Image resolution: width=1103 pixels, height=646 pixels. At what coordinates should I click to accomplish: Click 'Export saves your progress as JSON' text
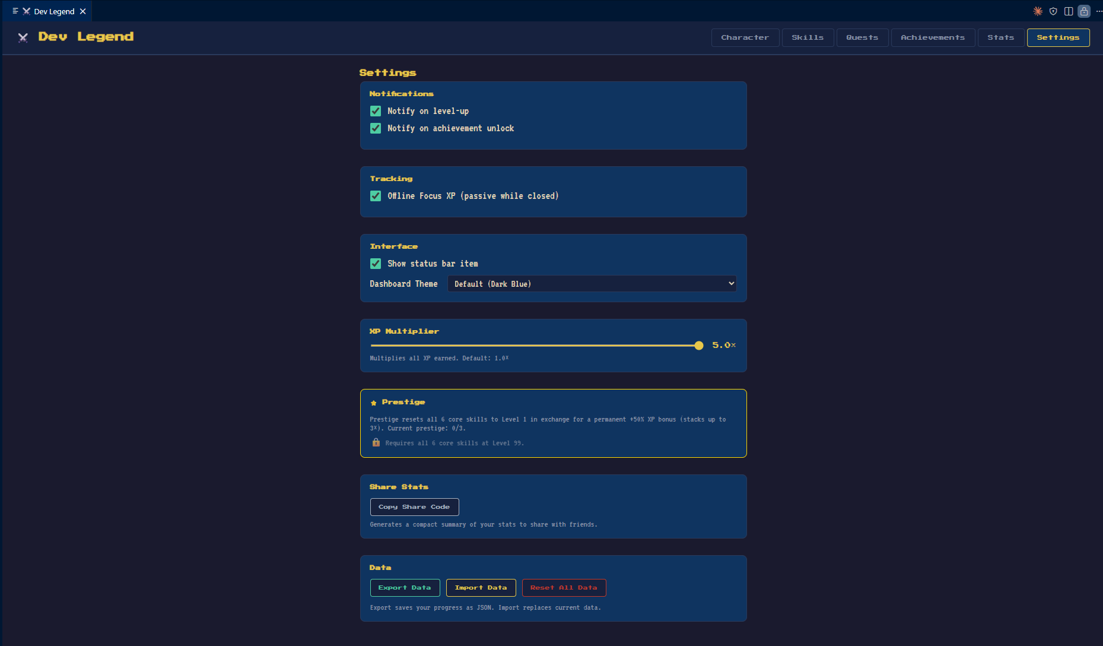(x=485, y=607)
